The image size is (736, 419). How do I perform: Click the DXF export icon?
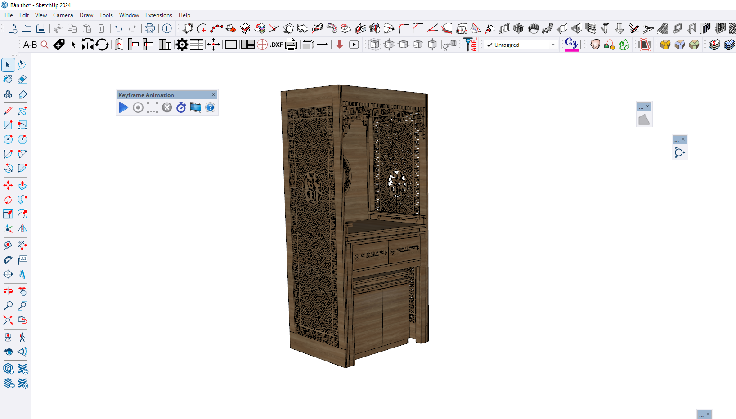276,45
